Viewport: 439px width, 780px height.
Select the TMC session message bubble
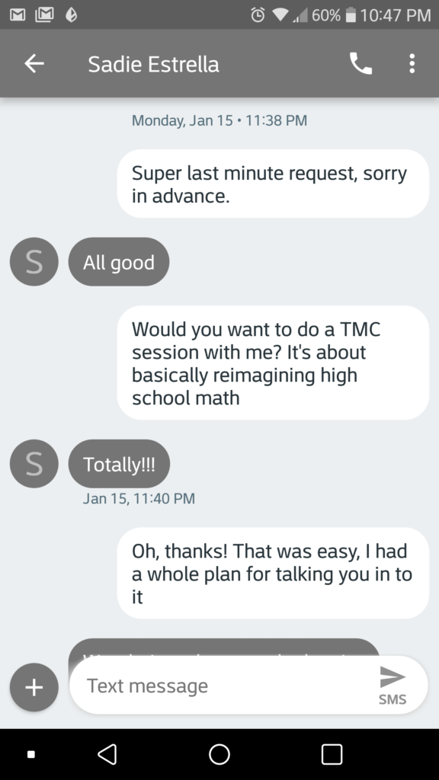[x=273, y=363]
